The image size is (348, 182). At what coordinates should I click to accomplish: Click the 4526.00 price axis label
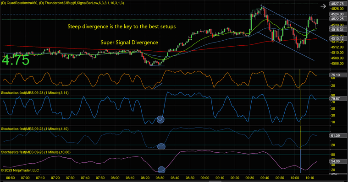coord(337,9)
